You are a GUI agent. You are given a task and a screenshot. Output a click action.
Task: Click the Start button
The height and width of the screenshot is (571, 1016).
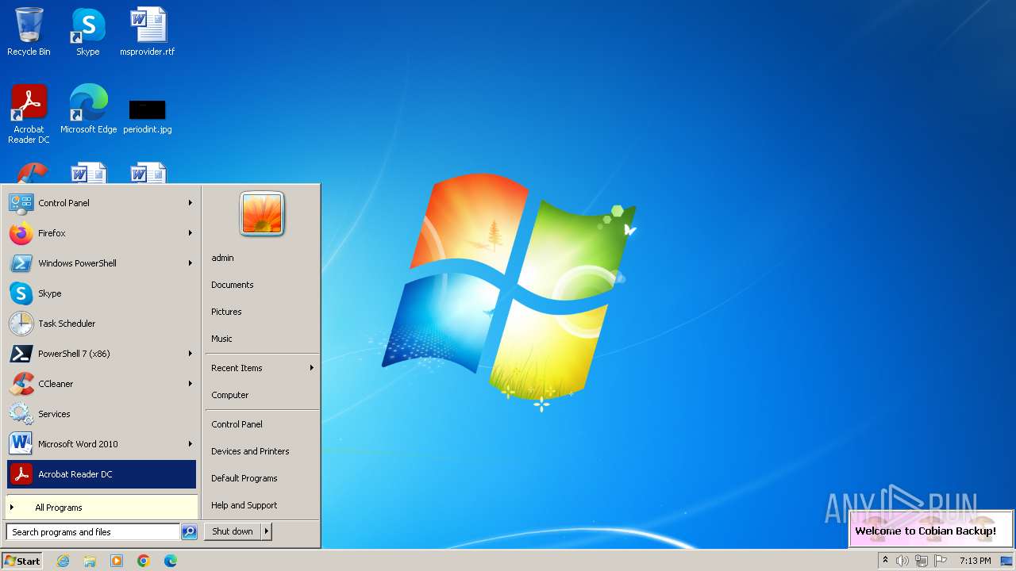[x=22, y=561]
